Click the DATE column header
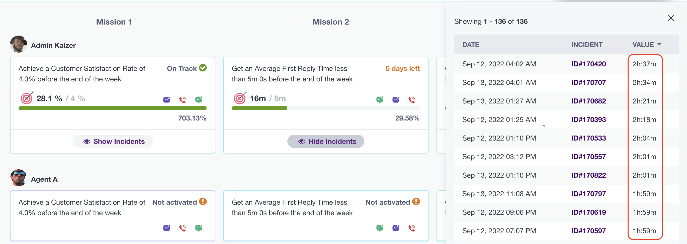This screenshot has height=244, width=687. pyautogui.click(x=470, y=45)
